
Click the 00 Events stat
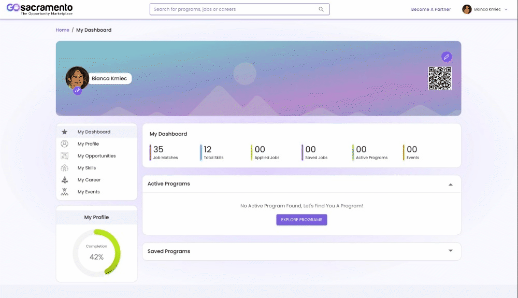pyautogui.click(x=411, y=152)
